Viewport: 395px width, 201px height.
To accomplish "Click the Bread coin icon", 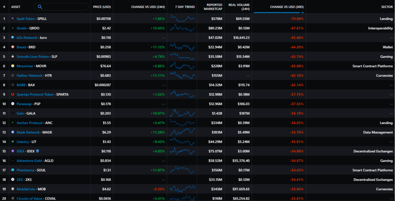I will [x=13, y=47].
